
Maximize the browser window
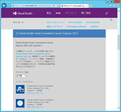[x=112, y=2]
